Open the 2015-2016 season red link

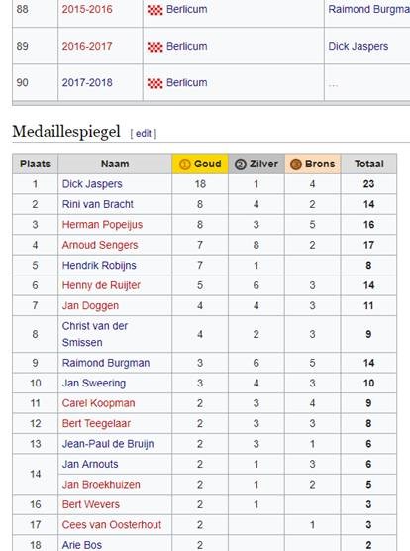pyautogui.click(x=87, y=9)
